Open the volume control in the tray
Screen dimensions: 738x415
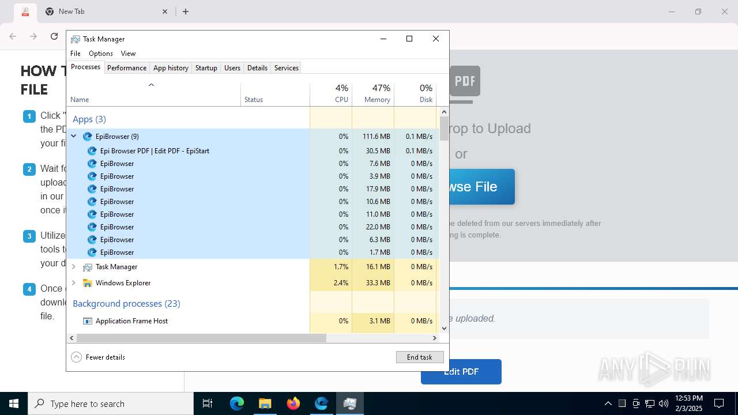tap(664, 403)
